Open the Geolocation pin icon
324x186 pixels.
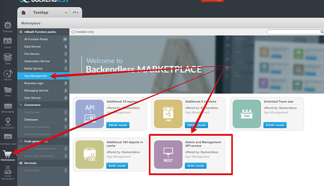click(8, 122)
